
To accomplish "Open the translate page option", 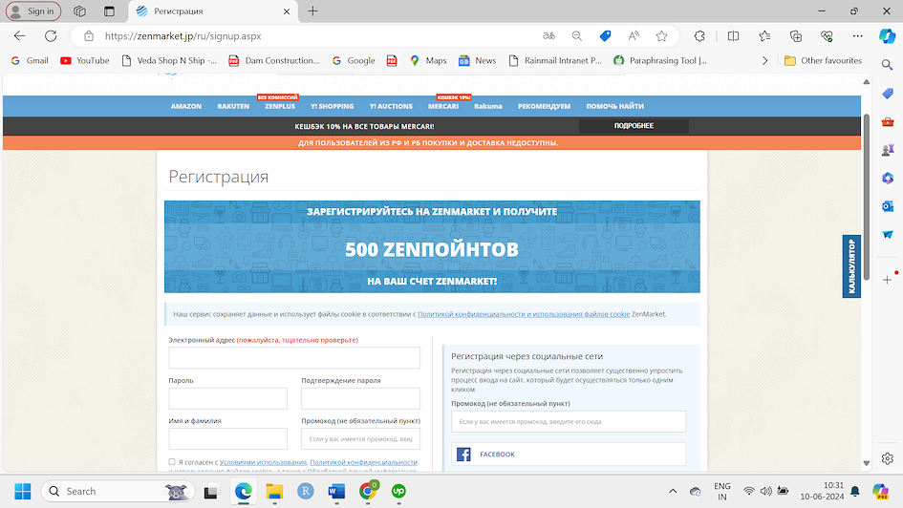I will click(x=548, y=35).
